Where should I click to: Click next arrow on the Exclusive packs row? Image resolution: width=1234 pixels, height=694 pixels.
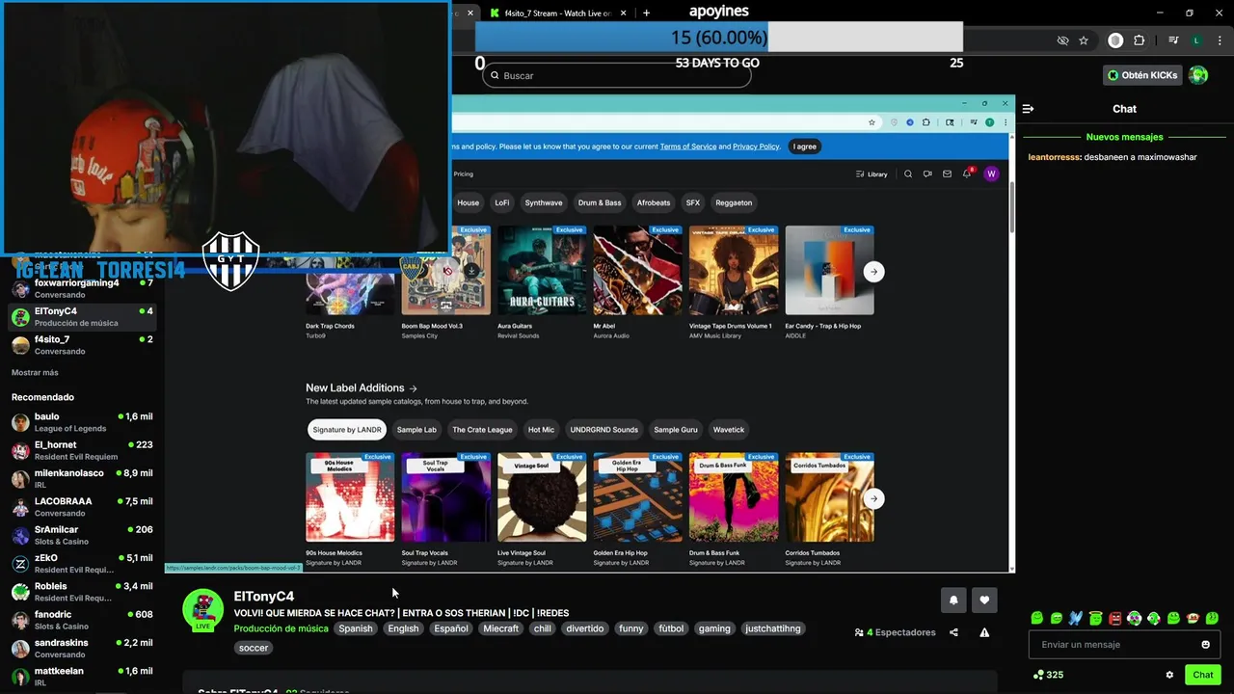[x=873, y=272]
